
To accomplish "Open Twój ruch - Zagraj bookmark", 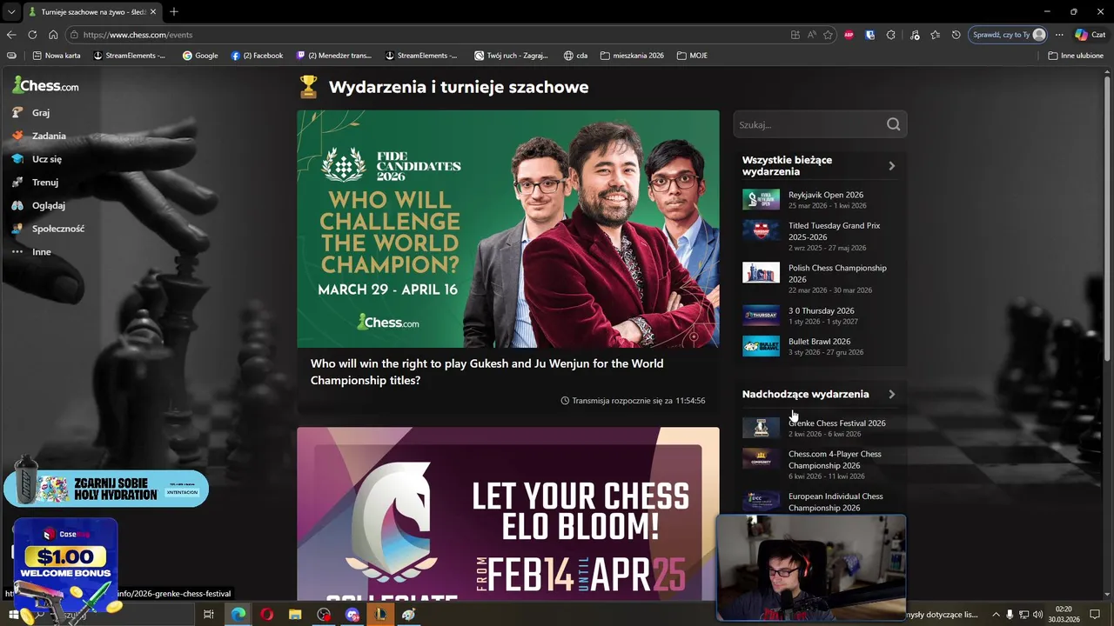I will point(511,56).
